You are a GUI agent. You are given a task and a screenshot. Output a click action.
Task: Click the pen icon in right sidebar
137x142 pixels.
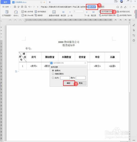click(x=134, y=25)
